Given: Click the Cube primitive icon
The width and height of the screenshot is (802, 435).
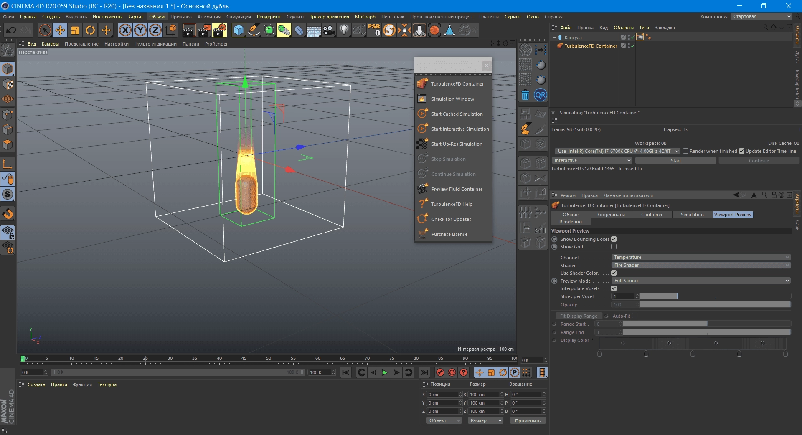Looking at the screenshot, I should [239, 30].
